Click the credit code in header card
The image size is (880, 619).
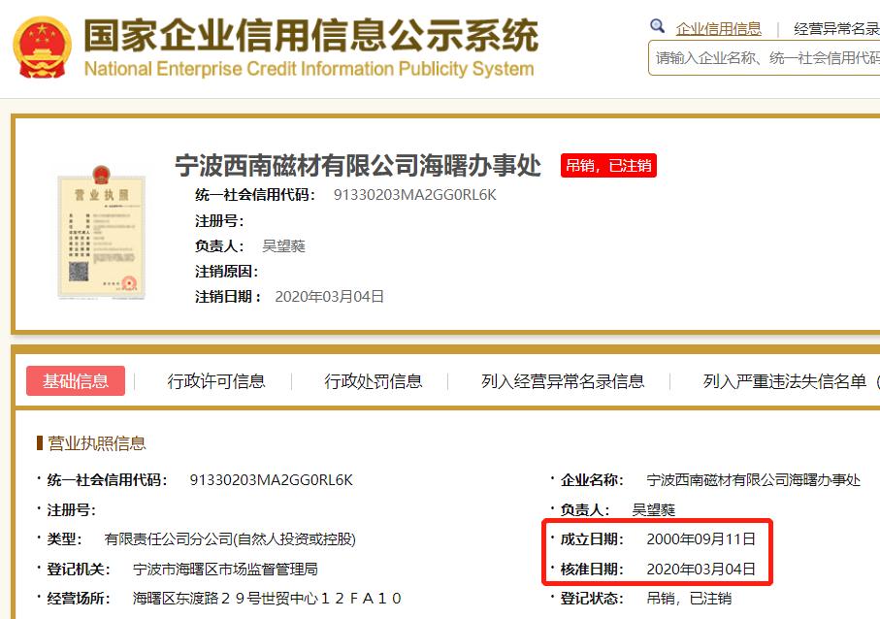414,194
